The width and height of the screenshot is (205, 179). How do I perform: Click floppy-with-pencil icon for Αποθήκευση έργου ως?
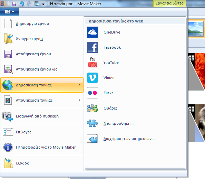(x=8, y=69)
